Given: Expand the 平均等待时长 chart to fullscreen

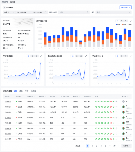Looking at the screenshot, I should [x=131, y=56].
